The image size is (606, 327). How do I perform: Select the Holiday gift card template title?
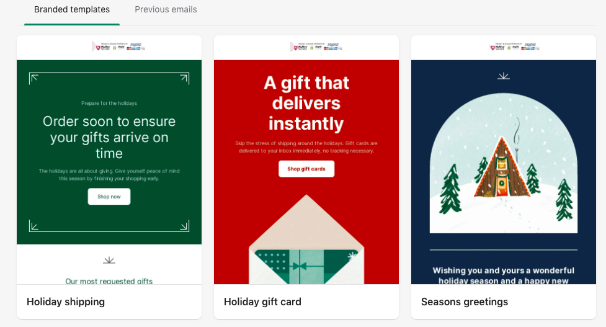coord(262,302)
